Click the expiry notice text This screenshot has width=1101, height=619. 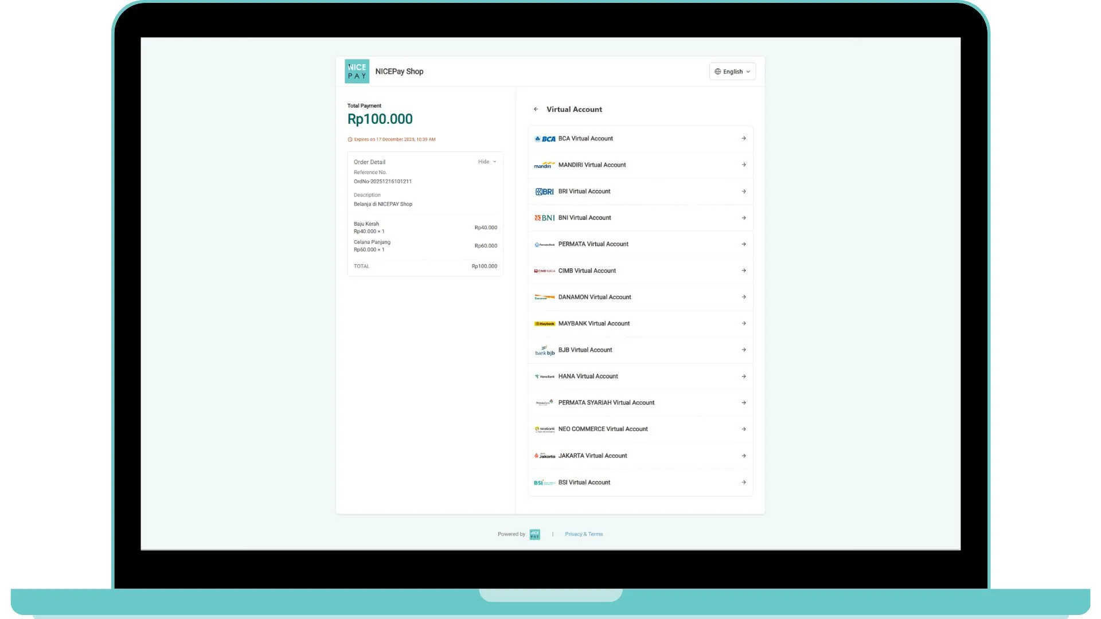click(x=395, y=139)
